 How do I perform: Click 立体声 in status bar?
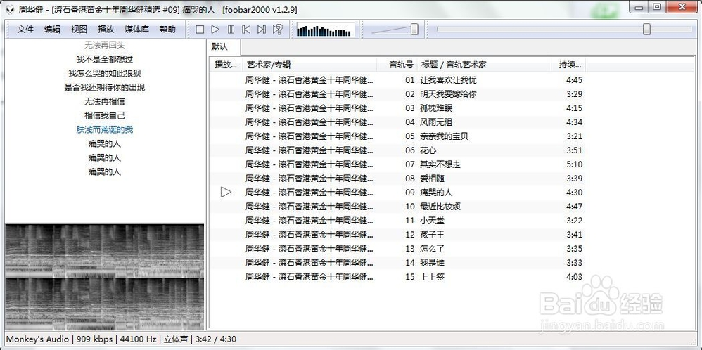tap(176, 339)
